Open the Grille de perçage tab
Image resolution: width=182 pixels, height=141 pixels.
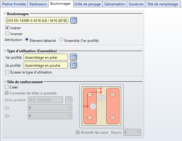[87, 4]
